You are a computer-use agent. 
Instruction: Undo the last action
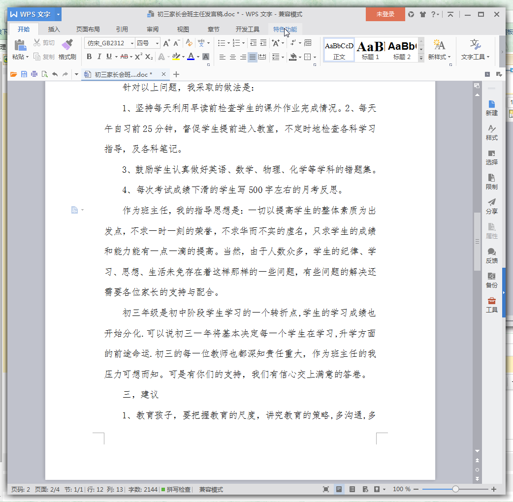tap(55, 74)
